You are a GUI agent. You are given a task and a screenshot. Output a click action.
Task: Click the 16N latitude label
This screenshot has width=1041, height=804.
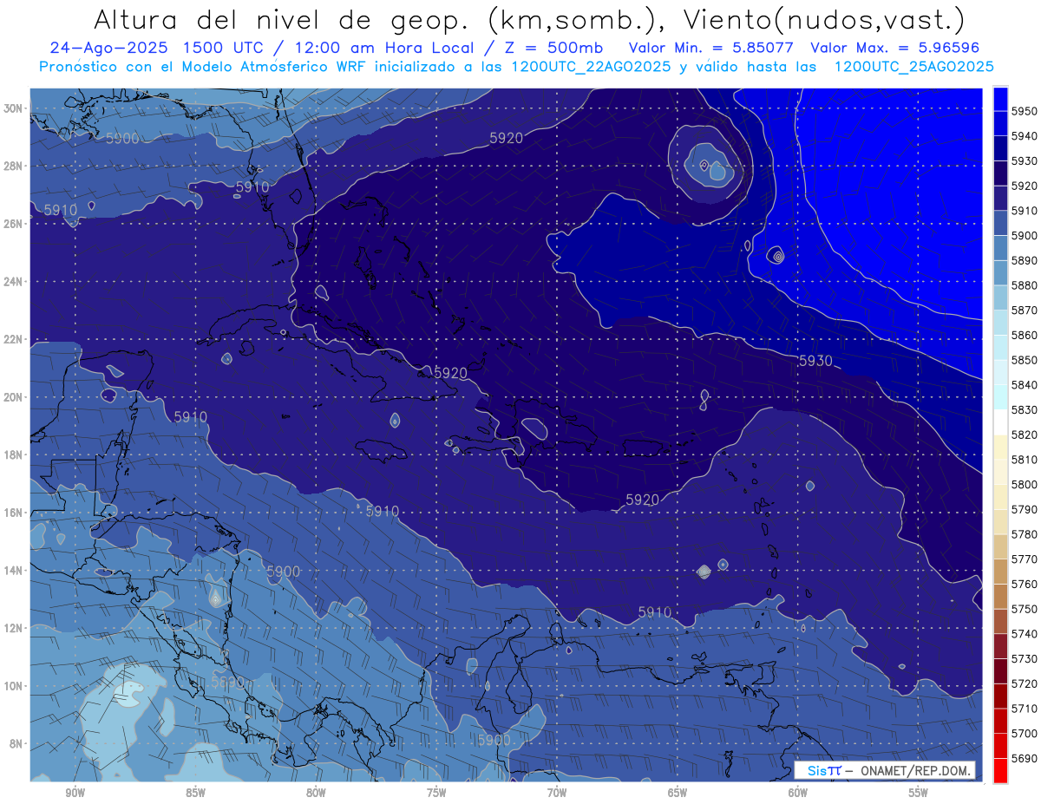click(x=13, y=513)
